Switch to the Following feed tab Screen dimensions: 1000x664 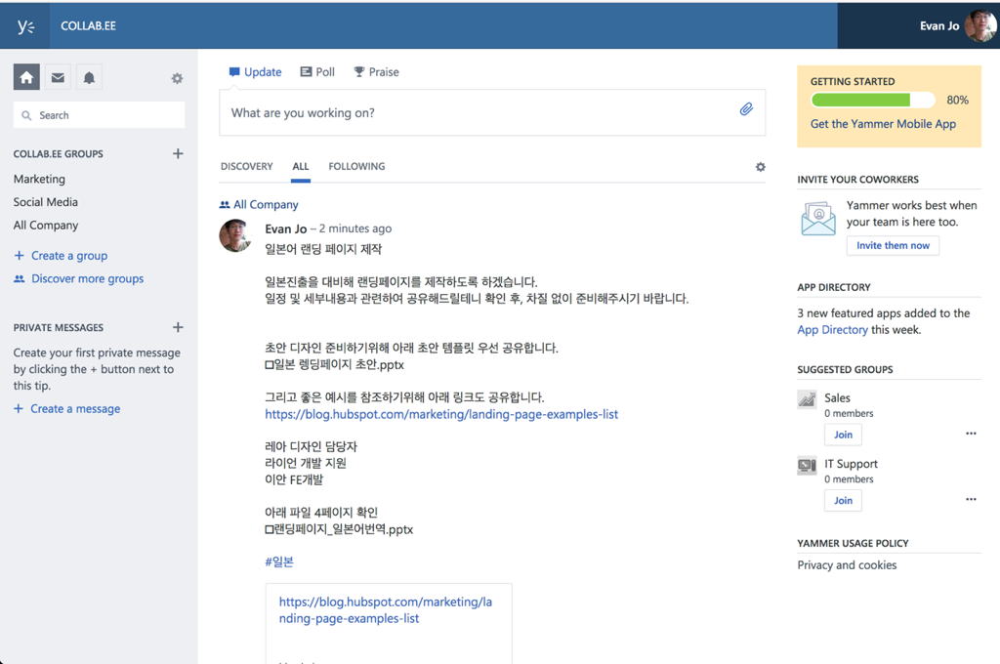click(356, 167)
